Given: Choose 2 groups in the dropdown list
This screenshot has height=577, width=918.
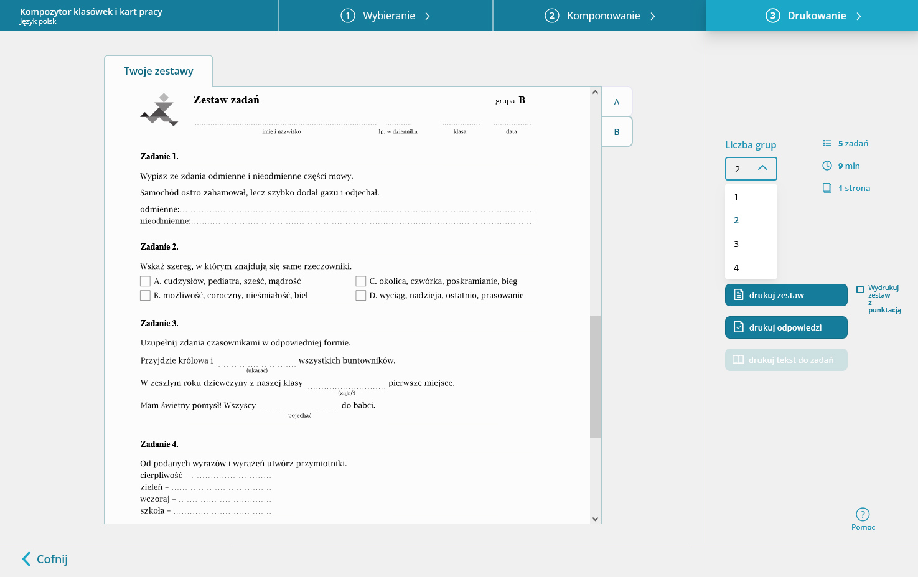Looking at the screenshot, I should click(751, 220).
